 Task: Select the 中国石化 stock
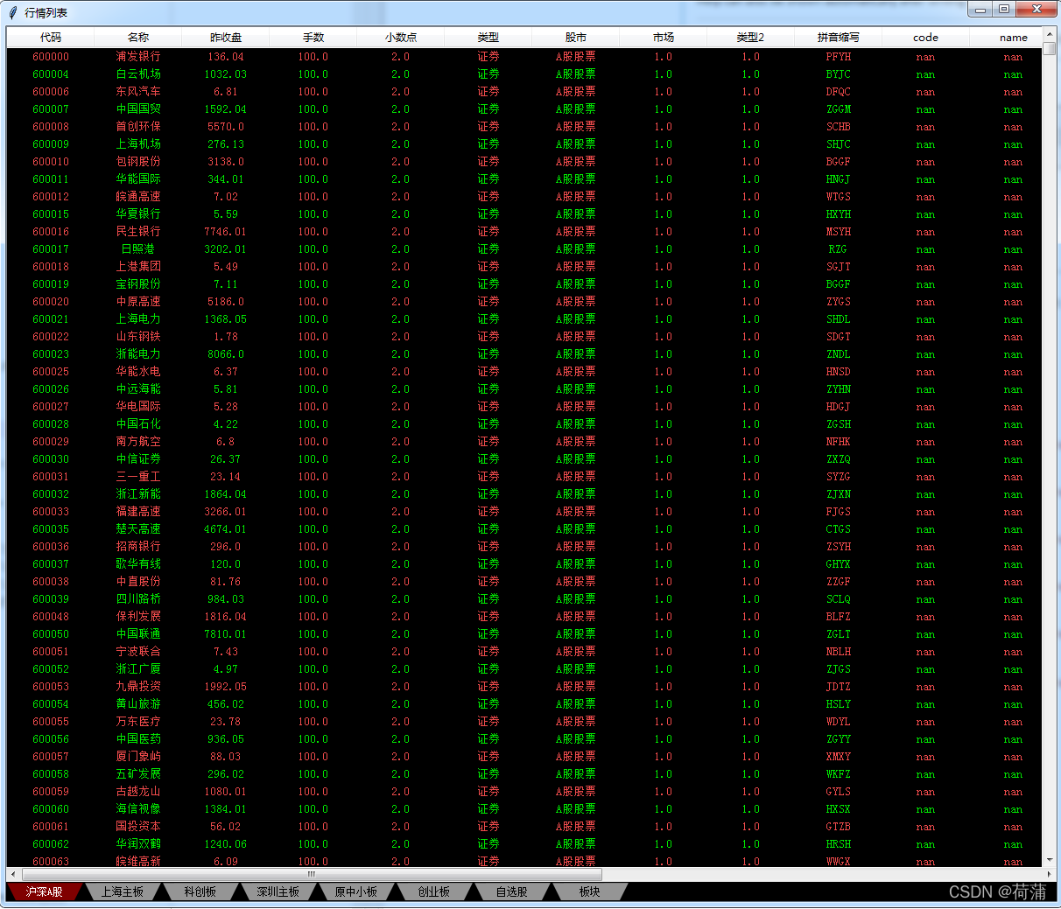pos(138,424)
